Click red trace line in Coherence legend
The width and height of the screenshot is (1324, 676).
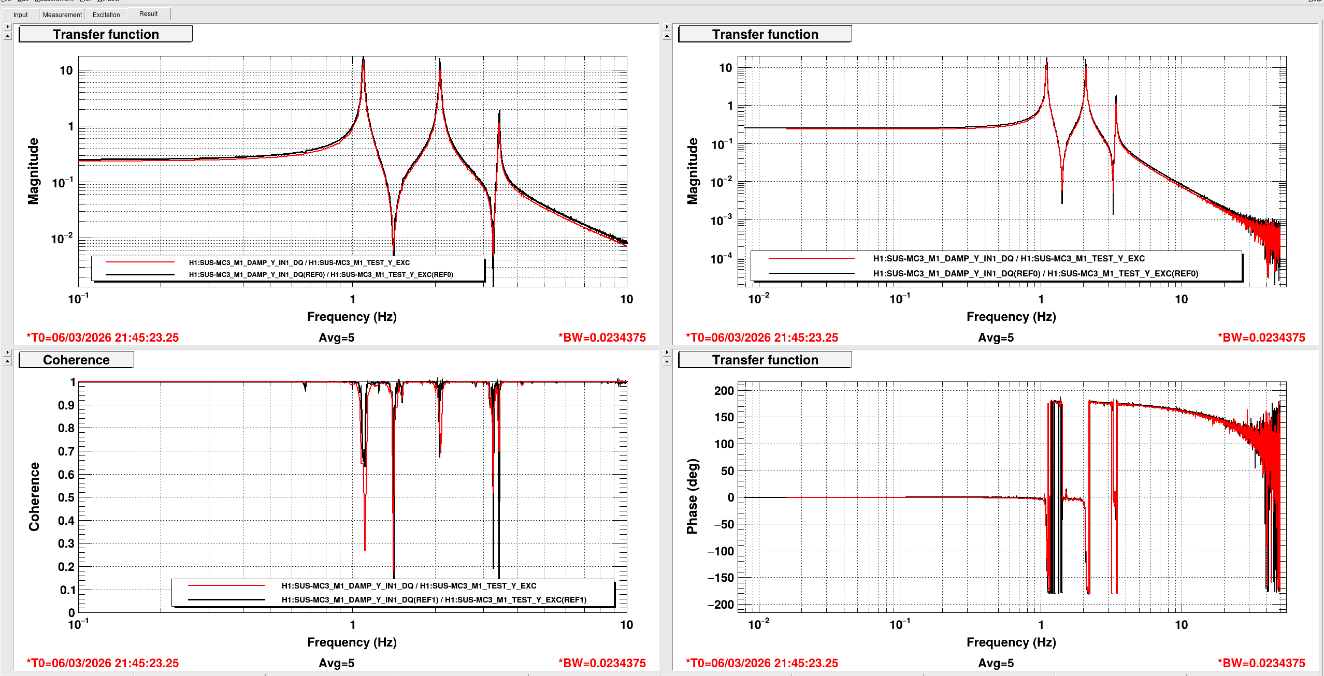pos(226,585)
